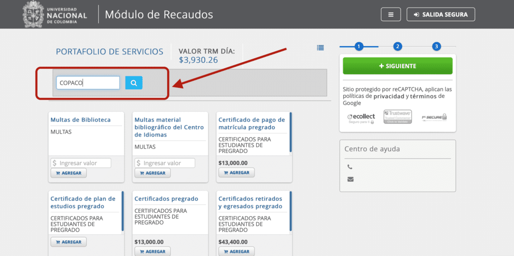
Task: Open Certificados retirados y egresados pregrado title
Action: (x=250, y=202)
